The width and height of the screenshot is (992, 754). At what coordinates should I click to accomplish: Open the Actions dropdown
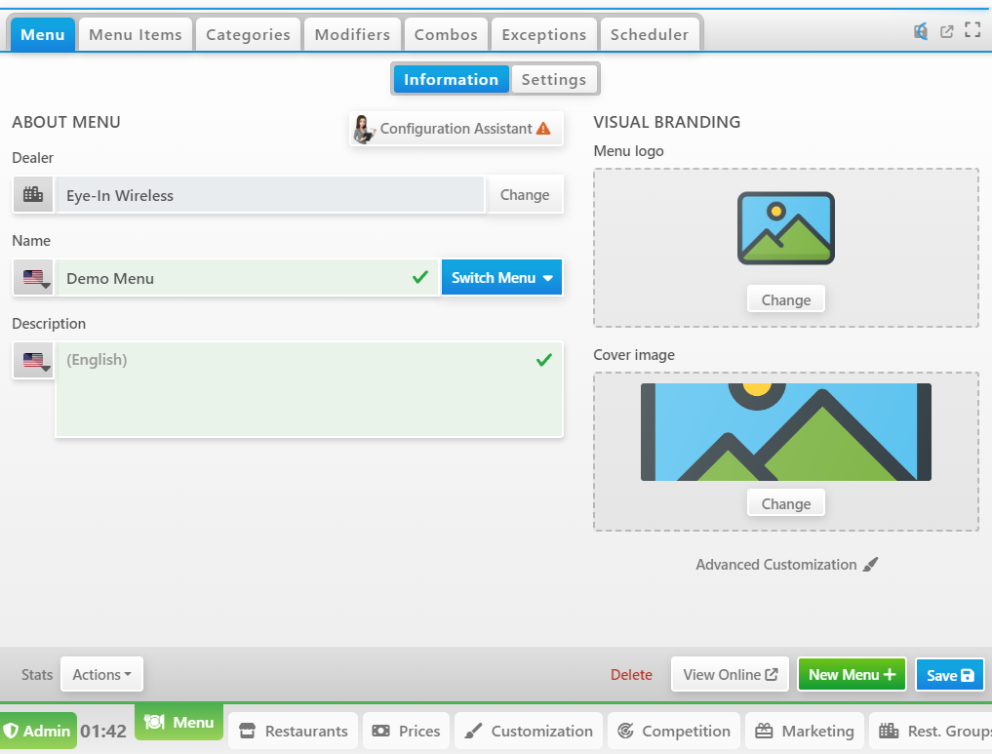coord(101,674)
